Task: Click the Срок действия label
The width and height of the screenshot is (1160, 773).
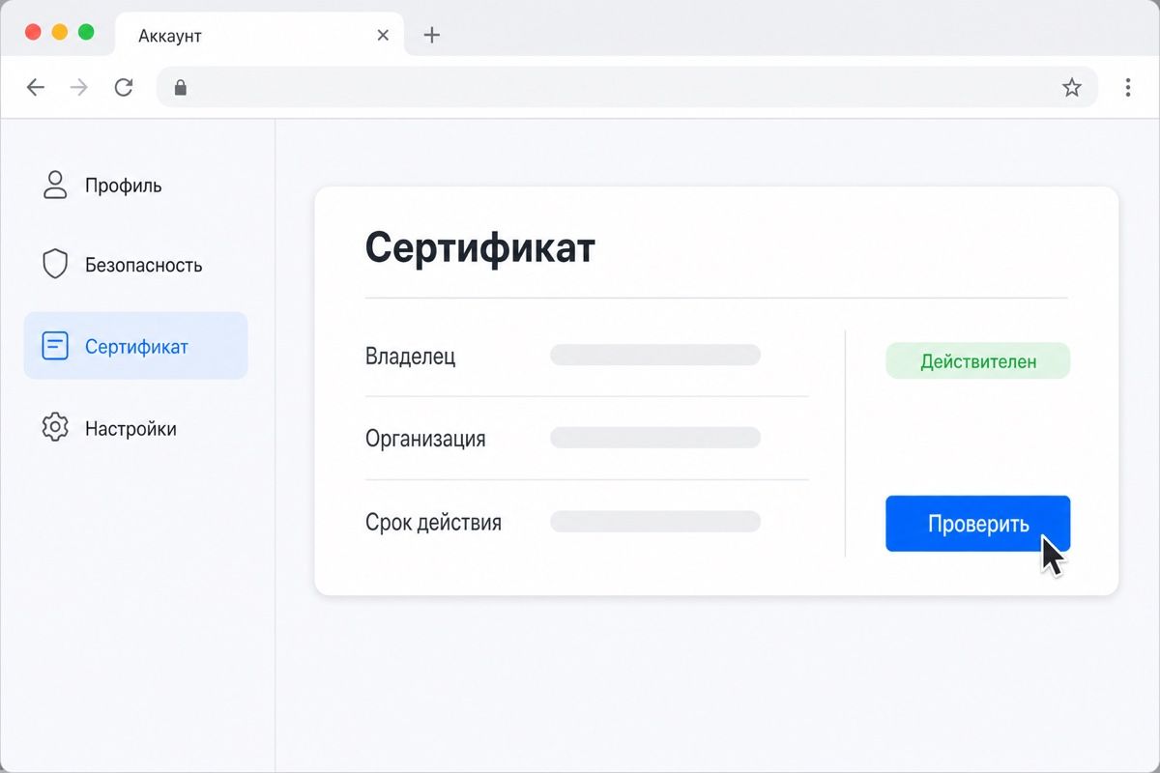Action: pos(433,523)
